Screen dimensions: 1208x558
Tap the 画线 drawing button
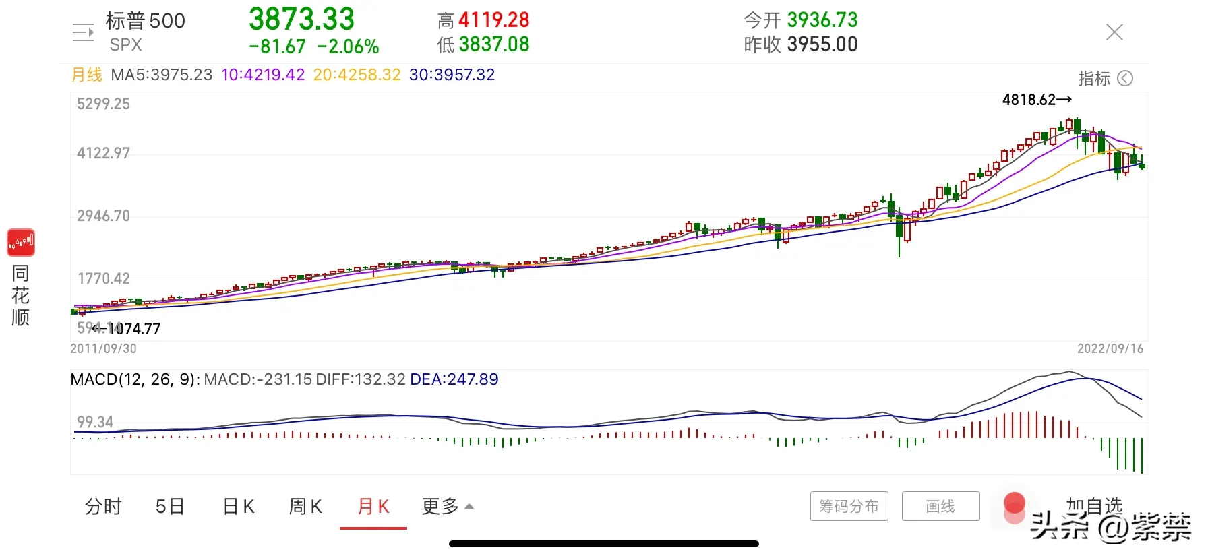(940, 506)
